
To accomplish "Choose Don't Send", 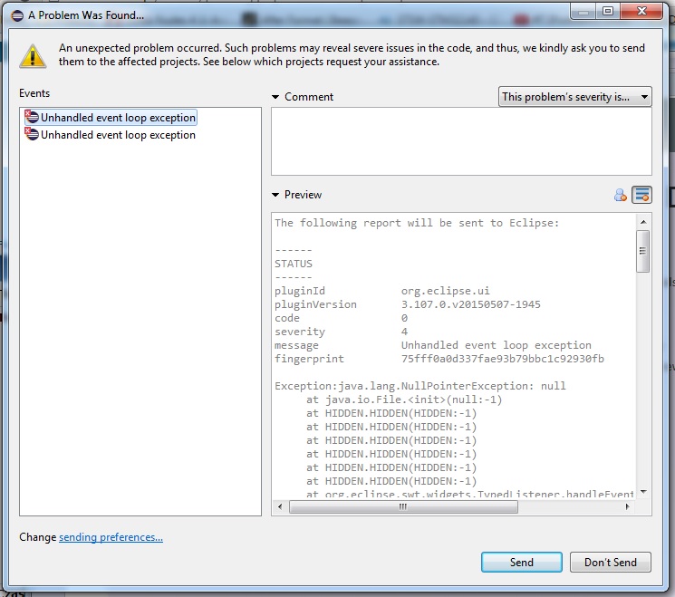I will point(610,562).
